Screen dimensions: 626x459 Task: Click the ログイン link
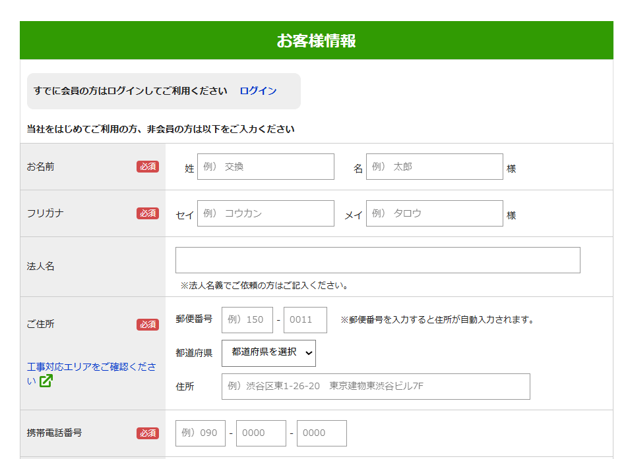[x=258, y=91]
